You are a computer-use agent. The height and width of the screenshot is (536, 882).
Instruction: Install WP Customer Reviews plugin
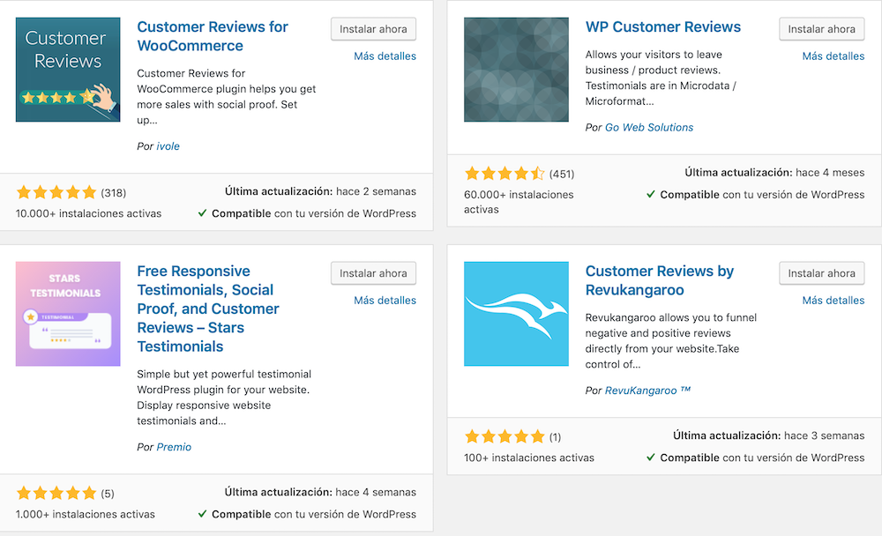tap(822, 29)
